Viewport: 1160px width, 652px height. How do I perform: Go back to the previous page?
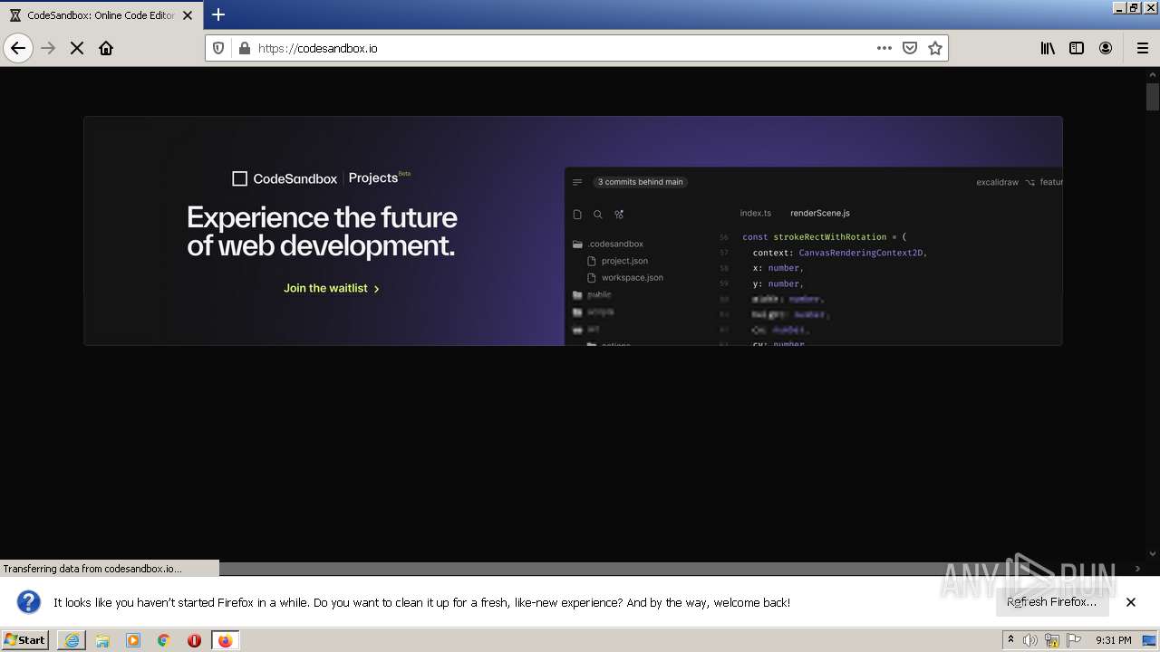pyautogui.click(x=18, y=48)
